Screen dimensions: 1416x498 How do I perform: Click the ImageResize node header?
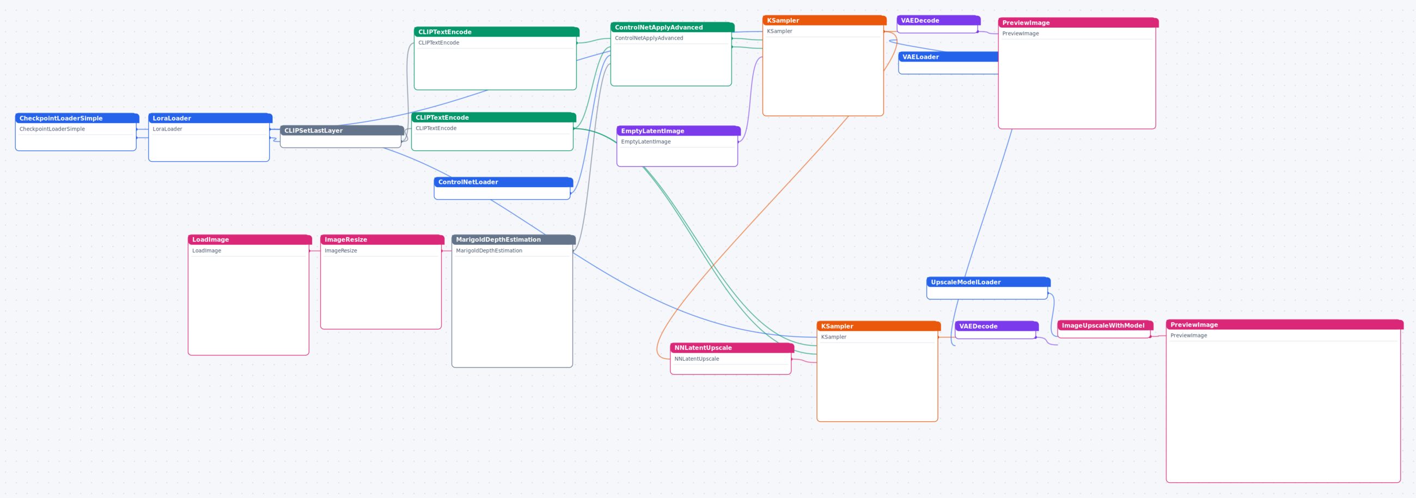pos(382,239)
